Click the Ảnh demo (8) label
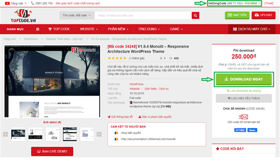Viewport: 280px width, 162px height. point(52,122)
